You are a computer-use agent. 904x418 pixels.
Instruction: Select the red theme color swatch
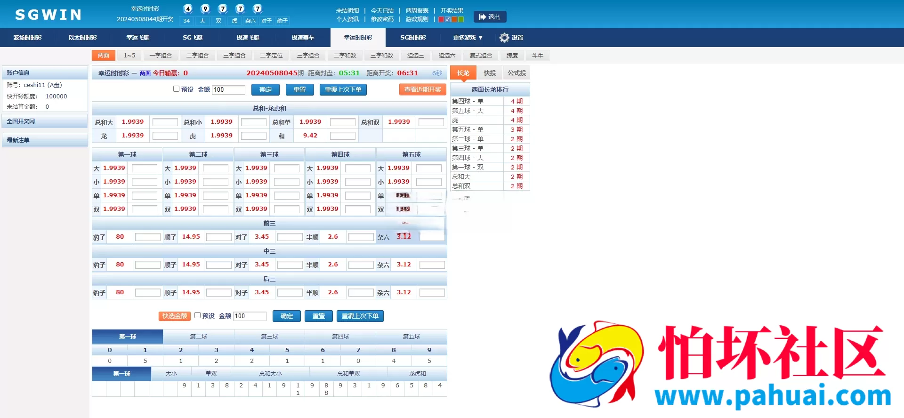pyautogui.click(x=441, y=19)
